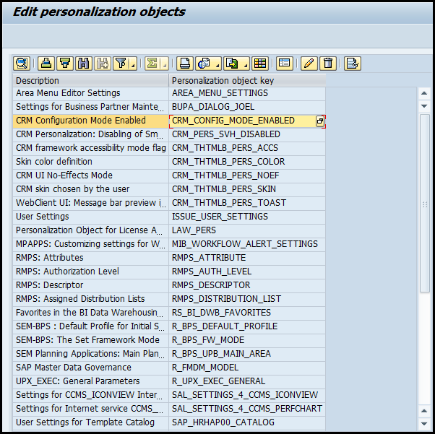Select the RMPS_AUTH_LEVEL cell
This screenshot has height=434, width=435.
click(x=247, y=272)
